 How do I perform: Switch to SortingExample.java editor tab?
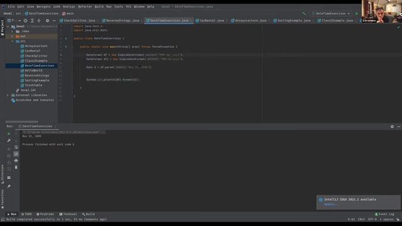[294, 21]
